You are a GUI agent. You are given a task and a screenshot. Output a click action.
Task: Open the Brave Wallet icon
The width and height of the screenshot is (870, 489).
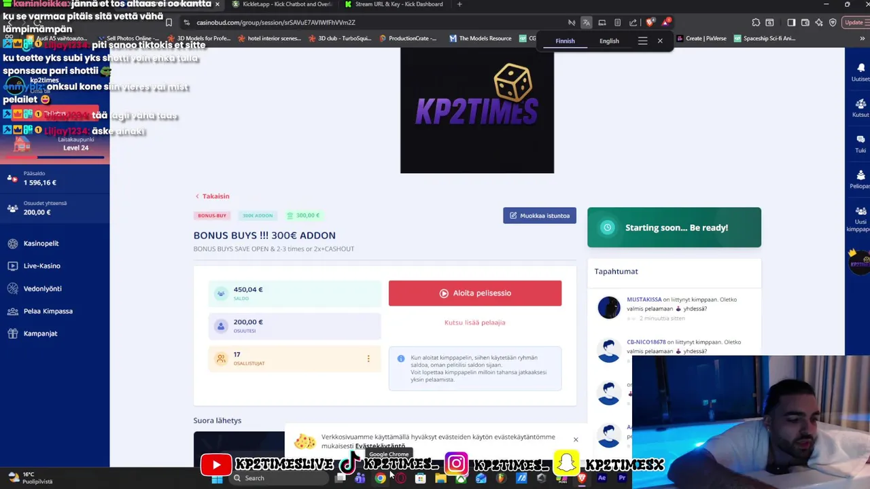[806, 22]
